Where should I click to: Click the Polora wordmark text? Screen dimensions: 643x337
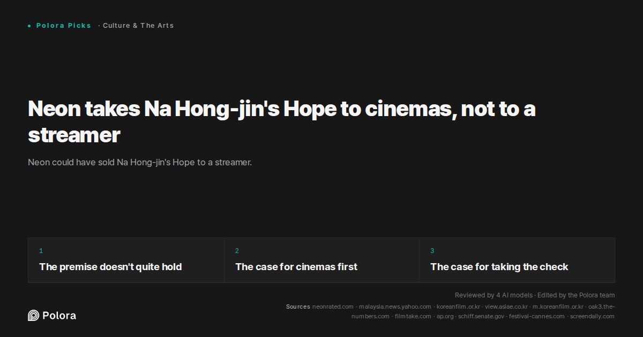(x=59, y=316)
